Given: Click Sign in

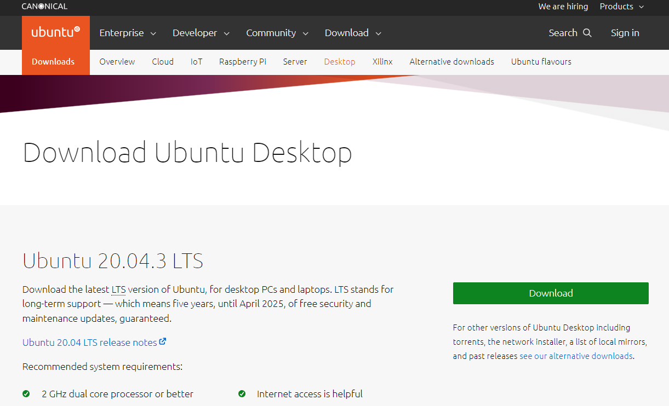Looking at the screenshot, I should tap(625, 33).
